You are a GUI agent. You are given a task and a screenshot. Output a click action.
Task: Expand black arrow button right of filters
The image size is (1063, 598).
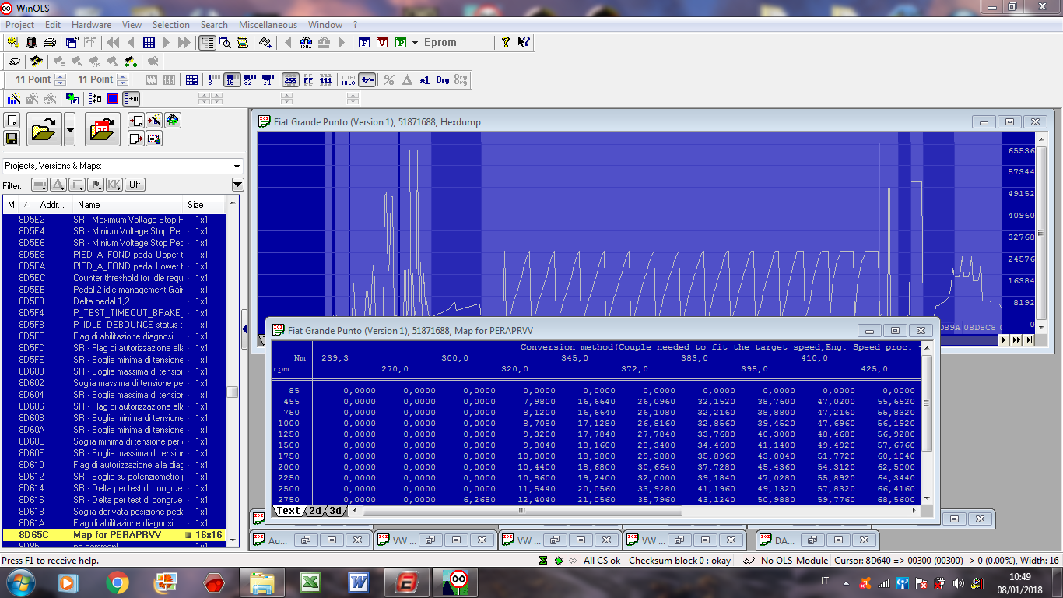(238, 185)
